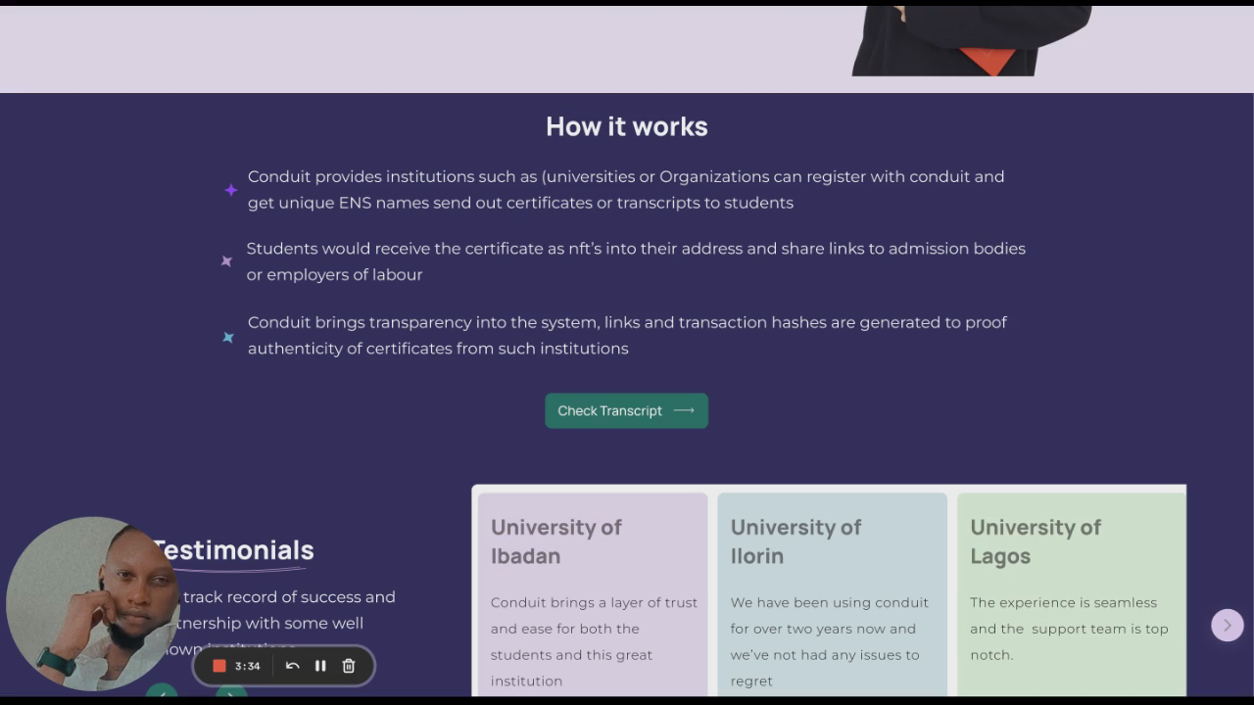Screen dimensions: 1254x705
Task: Click "Conduit brings a layer of trust" text
Action: (594, 641)
